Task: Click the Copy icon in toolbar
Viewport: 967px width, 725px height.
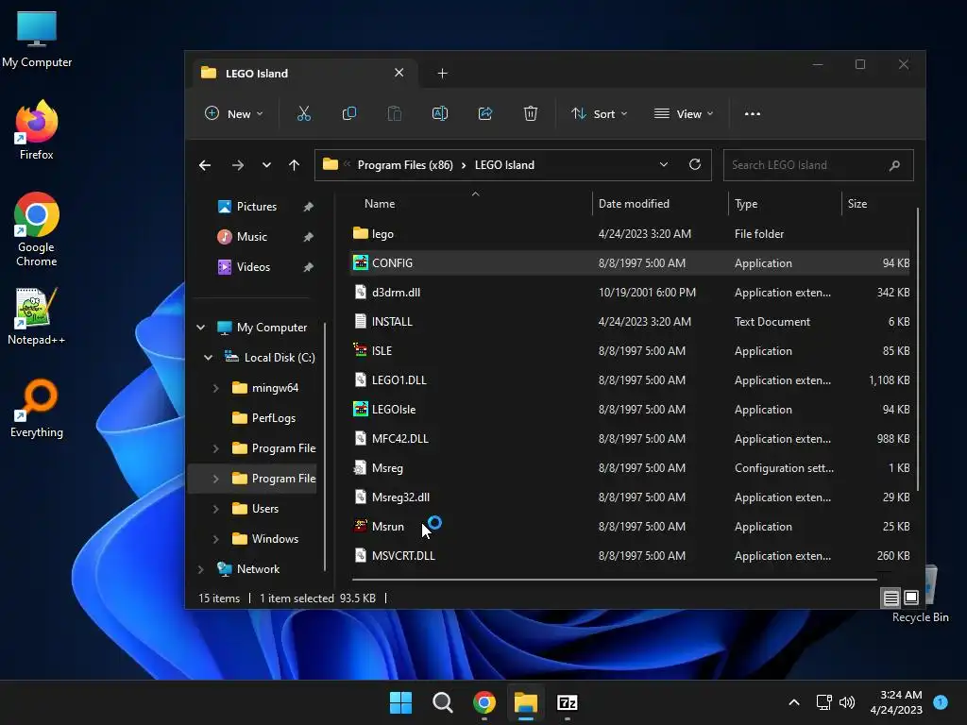Action: pos(349,113)
